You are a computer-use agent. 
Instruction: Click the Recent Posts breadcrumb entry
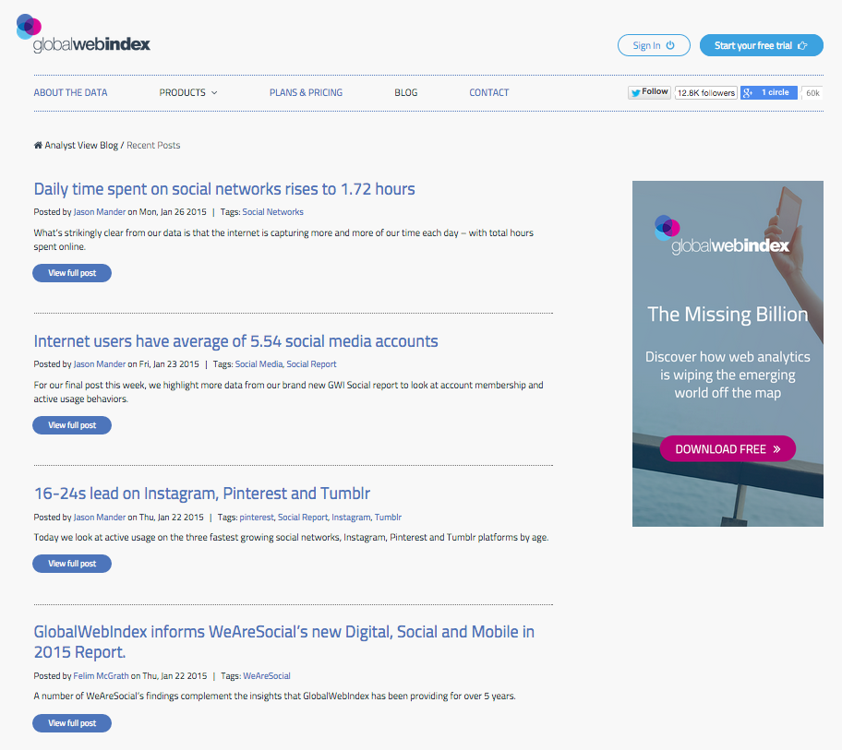click(x=153, y=145)
